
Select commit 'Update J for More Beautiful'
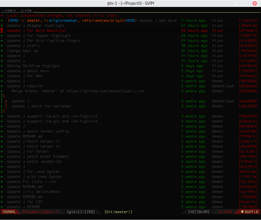[x=37, y=31]
